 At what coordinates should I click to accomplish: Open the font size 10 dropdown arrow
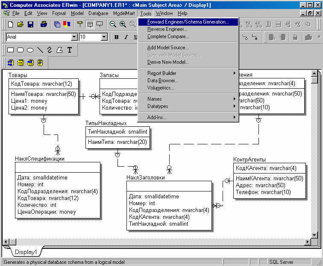pos(104,37)
